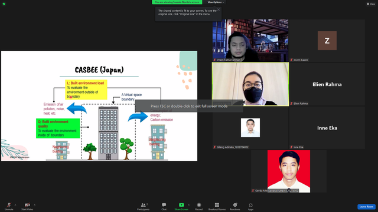The height and width of the screenshot is (212, 378).
Task: Click the muted mic icon on Elien Rahma's tile
Action: click(291, 104)
